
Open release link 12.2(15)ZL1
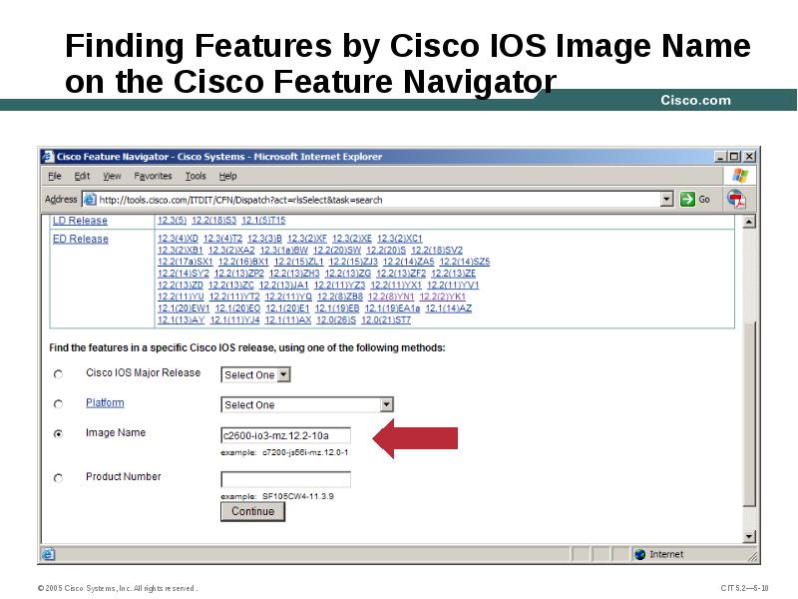pyautogui.click(x=298, y=262)
